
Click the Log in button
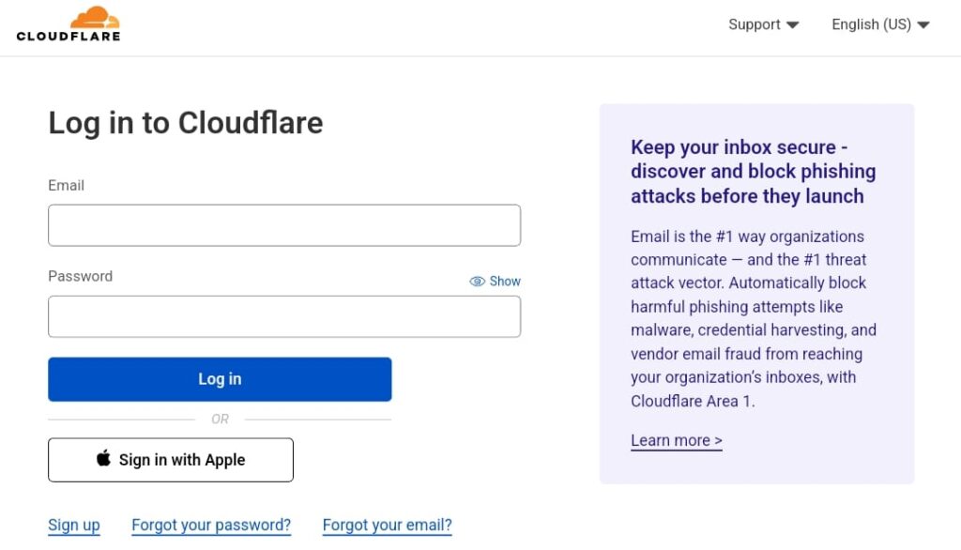coord(220,378)
